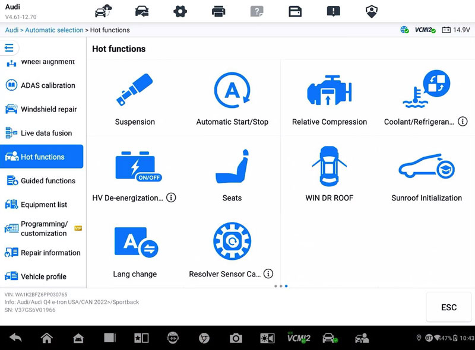This screenshot has height=350, width=475.
Task: Click the Audi breadcrumb link
Action: pos(12,30)
